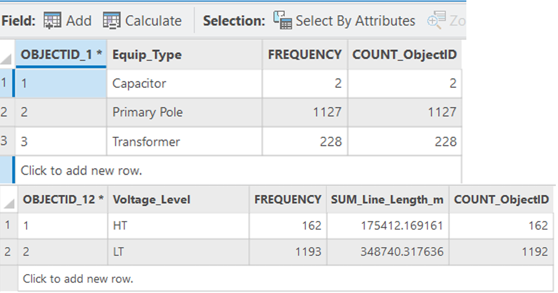558x293 pixels.
Task: Select the Voltage_Level column header
Action: pos(178,199)
